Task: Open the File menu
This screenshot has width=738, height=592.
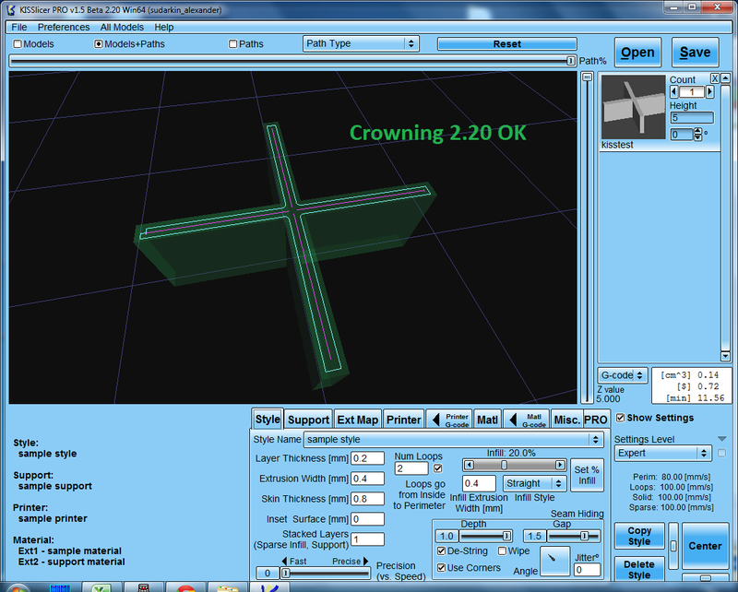Action: pyautogui.click(x=19, y=27)
